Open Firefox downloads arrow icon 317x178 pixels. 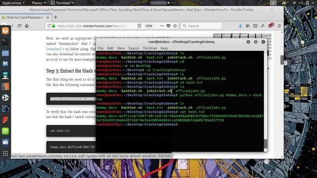(240, 26)
